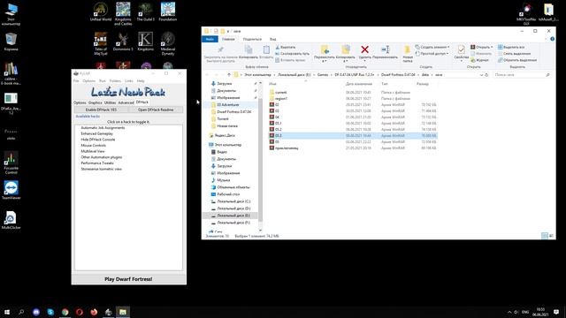Click the Explorer search (Поиск) field
This screenshot has height=318, width=566.
click(x=522, y=75)
